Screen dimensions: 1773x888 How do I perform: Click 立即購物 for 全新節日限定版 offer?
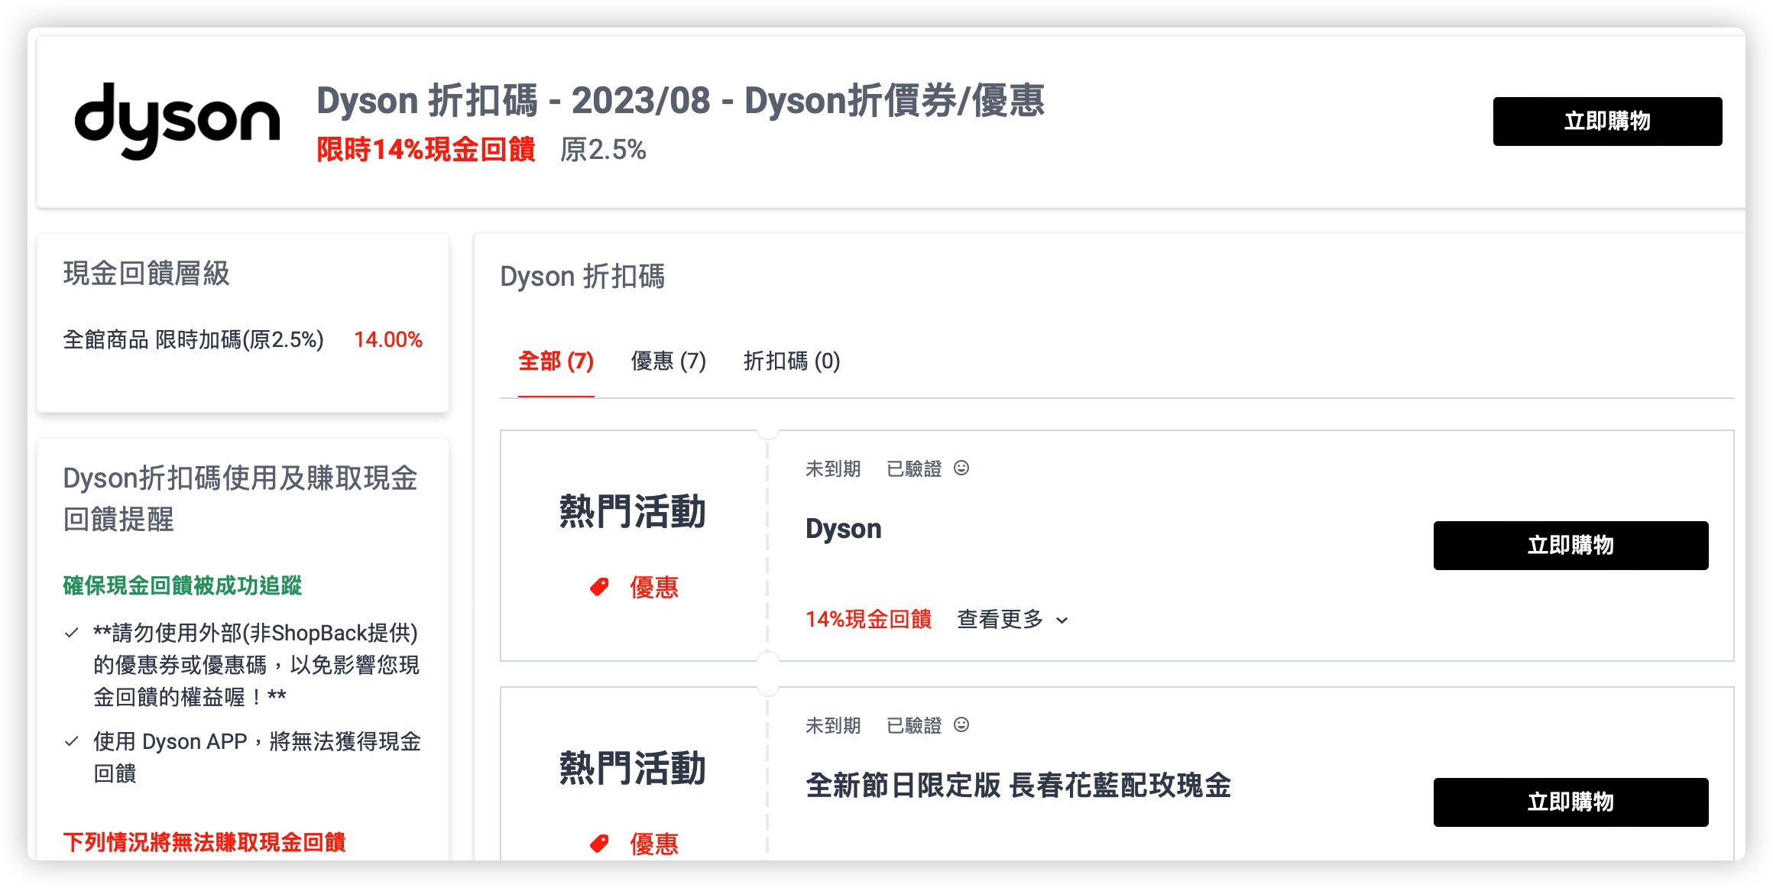(x=1570, y=802)
